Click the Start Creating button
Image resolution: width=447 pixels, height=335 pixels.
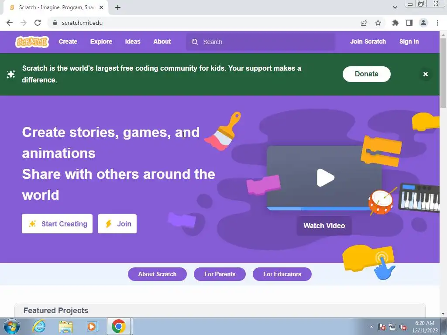pos(57,224)
